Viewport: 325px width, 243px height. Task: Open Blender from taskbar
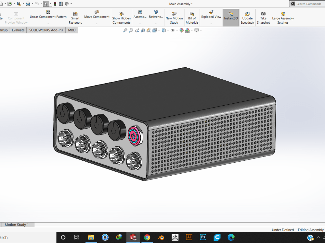click(161, 237)
